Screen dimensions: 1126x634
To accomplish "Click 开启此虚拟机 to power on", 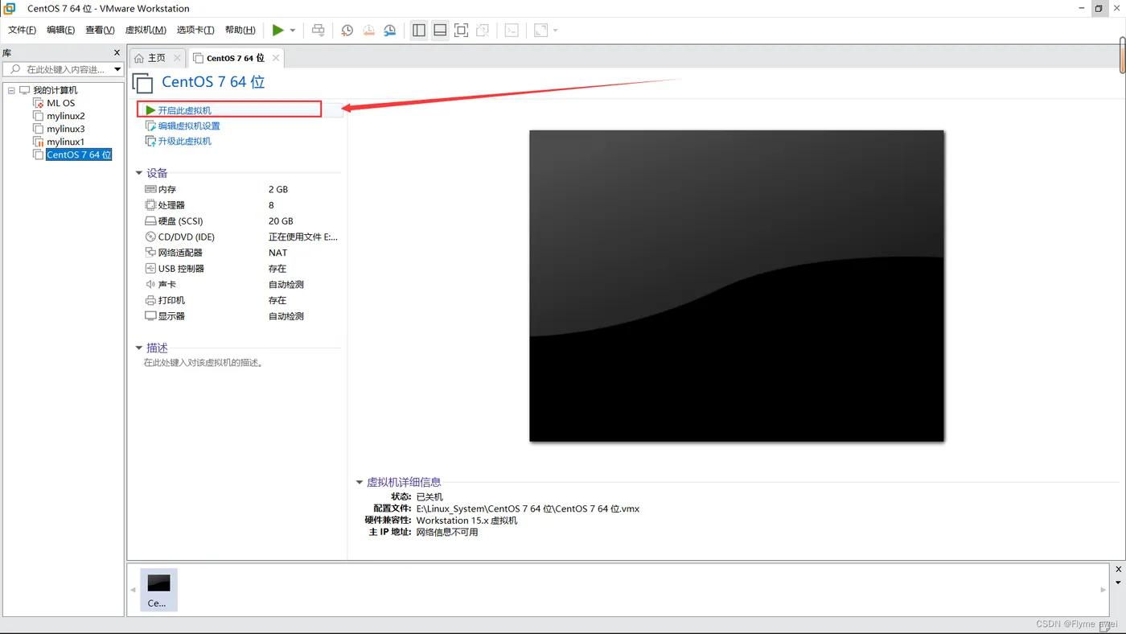I will point(184,110).
